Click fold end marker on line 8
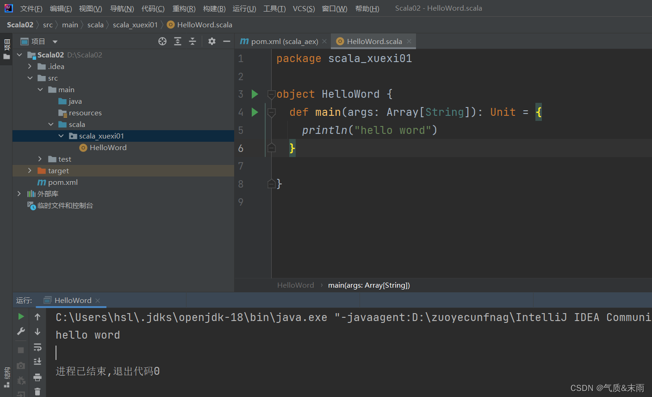Image resolution: width=652 pixels, height=397 pixels. pyautogui.click(x=272, y=184)
